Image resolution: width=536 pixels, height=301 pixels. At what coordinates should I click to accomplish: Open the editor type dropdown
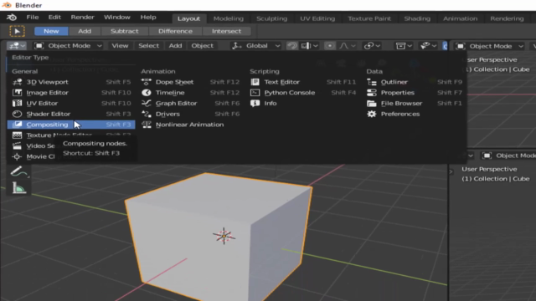coord(17,45)
